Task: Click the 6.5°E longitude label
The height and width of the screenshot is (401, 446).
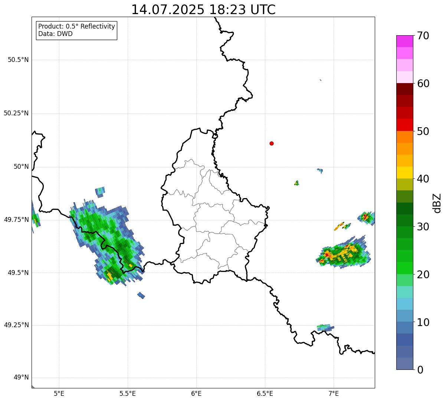Action: click(265, 394)
